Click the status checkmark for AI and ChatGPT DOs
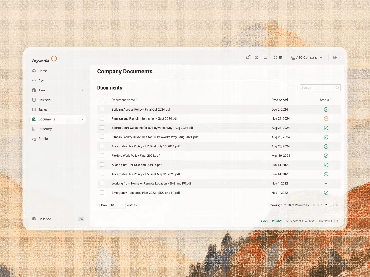Image resolution: width=370 pixels, height=277 pixels. (326, 165)
